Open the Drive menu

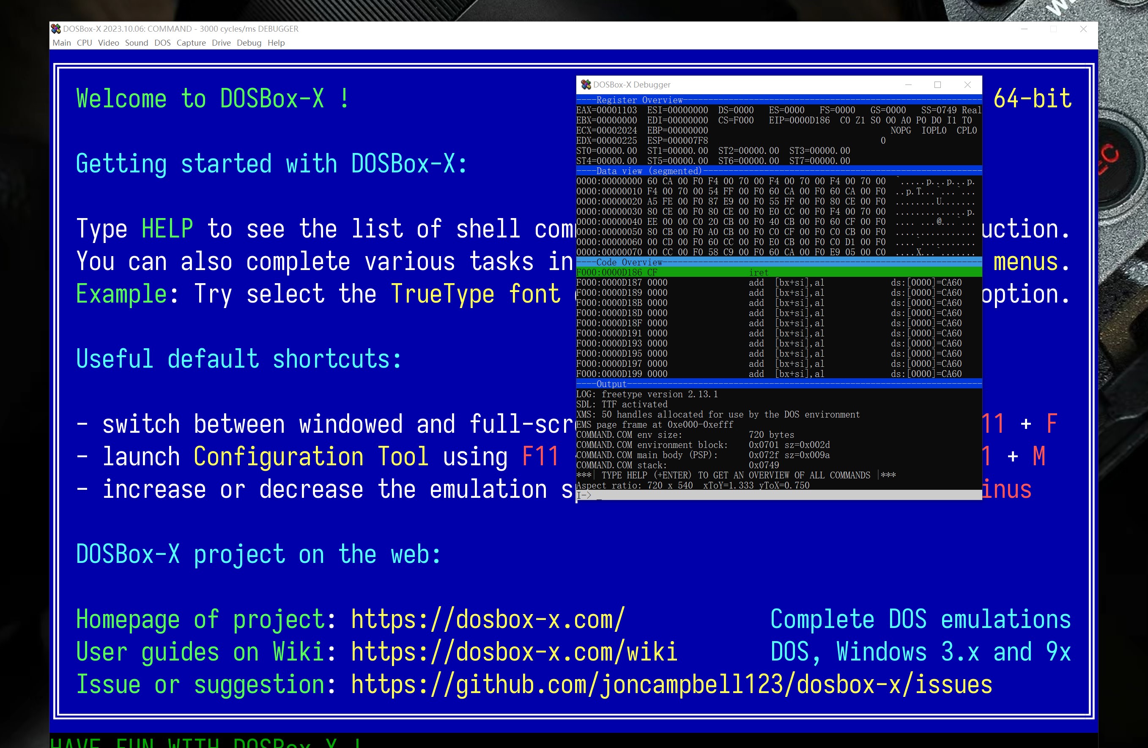(222, 43)
